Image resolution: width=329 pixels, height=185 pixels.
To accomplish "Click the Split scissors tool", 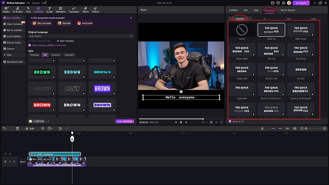I will point(29,128).
